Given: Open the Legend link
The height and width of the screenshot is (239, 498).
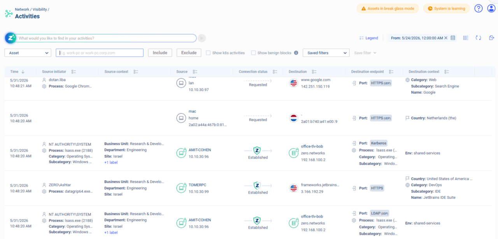Looking at the screenshot, I should pyautogui.click(x=369, y=38).
